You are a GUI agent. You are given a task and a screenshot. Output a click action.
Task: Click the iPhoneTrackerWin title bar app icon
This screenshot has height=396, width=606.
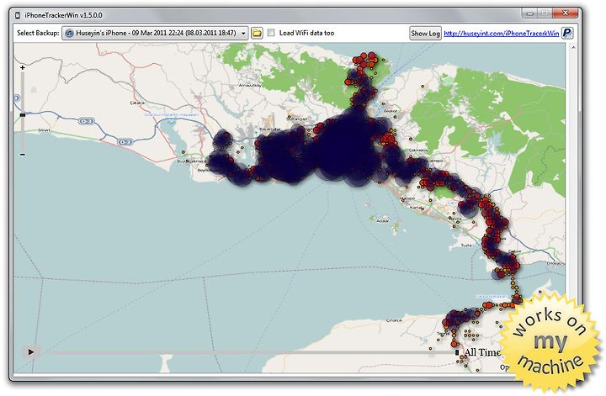(x=18, y=15)
